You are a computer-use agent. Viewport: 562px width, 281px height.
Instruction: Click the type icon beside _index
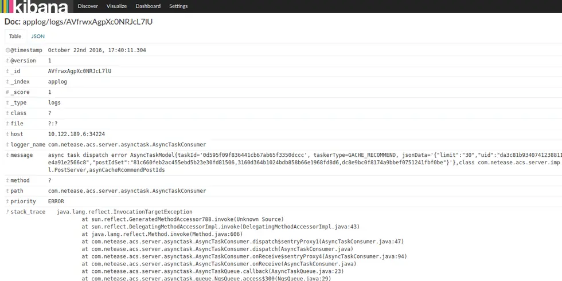(x=7, y=82)
